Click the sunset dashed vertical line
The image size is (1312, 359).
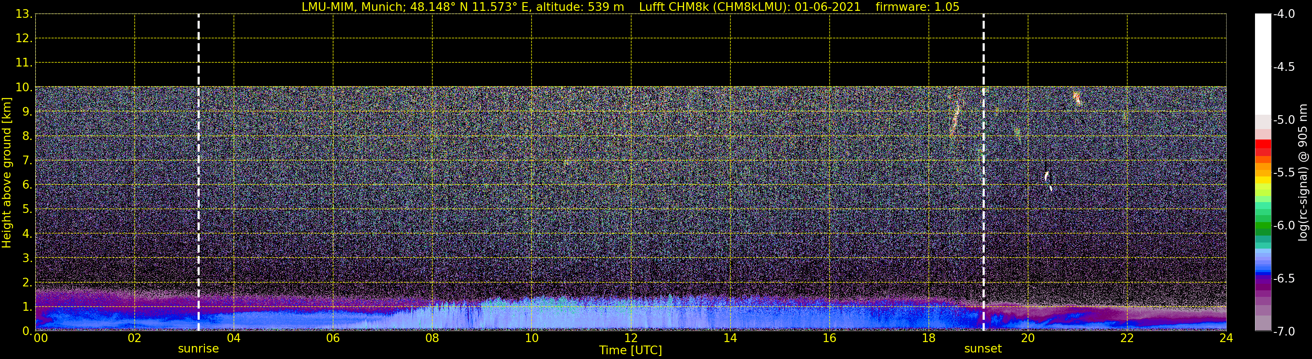[983, 173]
